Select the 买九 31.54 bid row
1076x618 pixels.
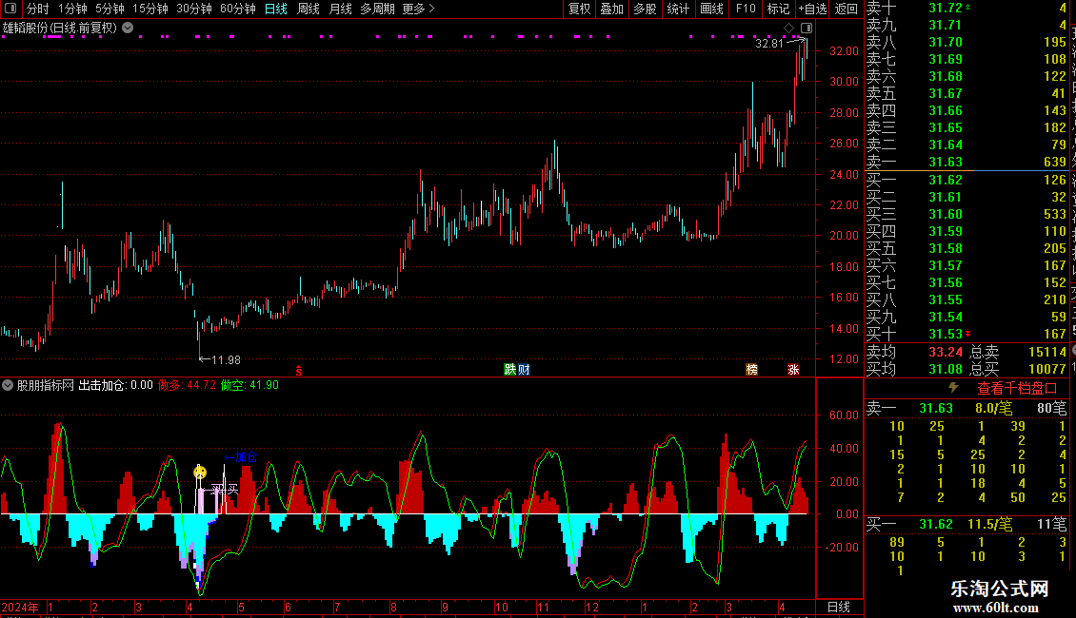[966, 318]
